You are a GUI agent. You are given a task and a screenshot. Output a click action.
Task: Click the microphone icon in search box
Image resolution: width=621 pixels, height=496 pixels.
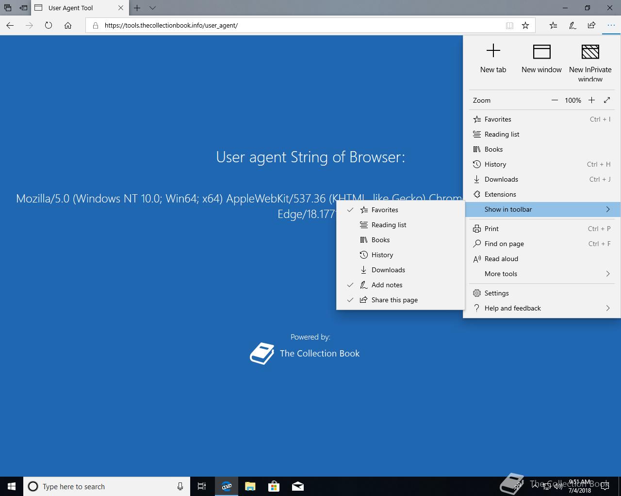pyautogui.click(x=180, y=486)
